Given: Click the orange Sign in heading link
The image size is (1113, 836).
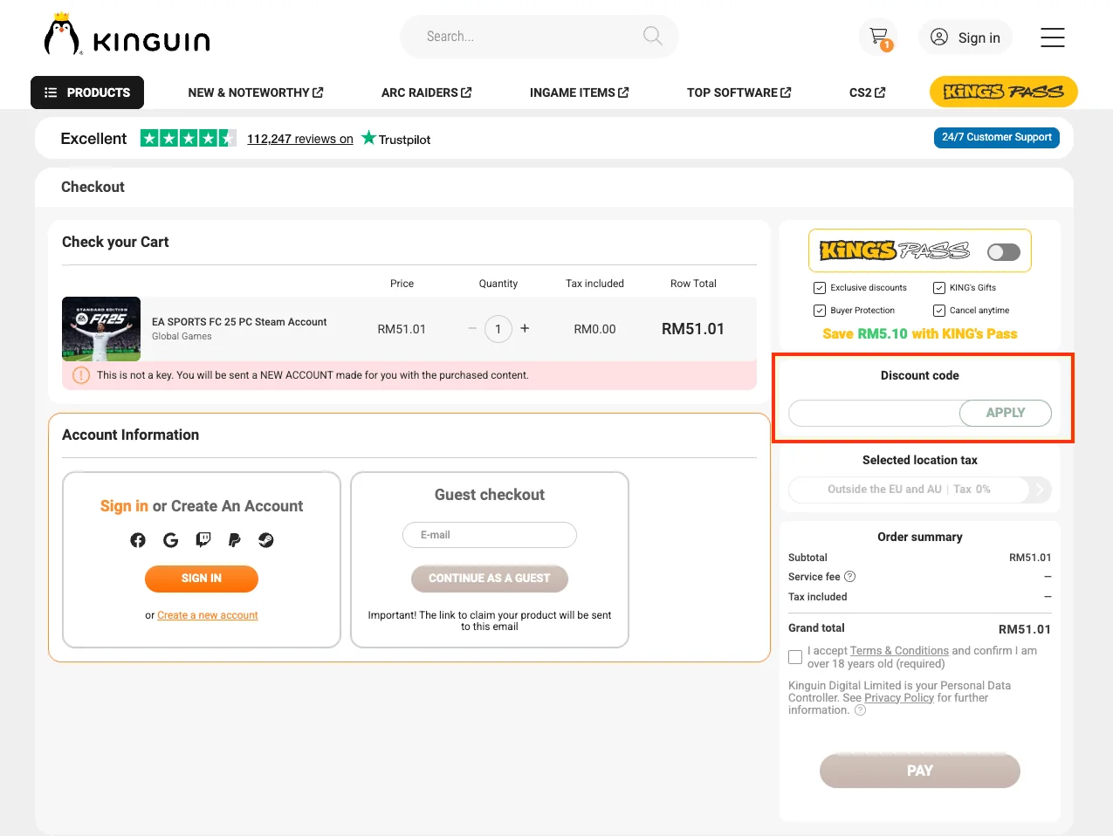Looking at the screenshot, I should [x=124, y=506].
